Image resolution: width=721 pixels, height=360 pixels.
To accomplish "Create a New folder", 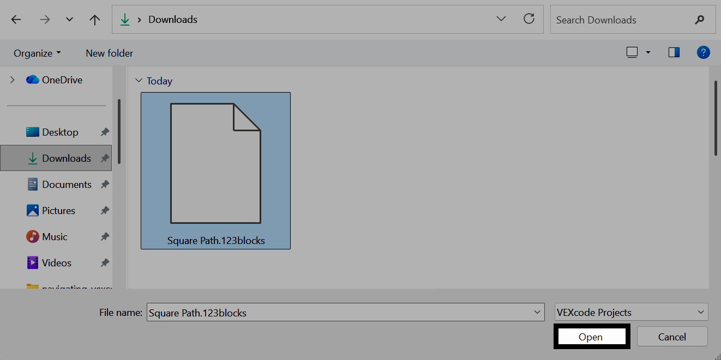I will click(109, 53).
